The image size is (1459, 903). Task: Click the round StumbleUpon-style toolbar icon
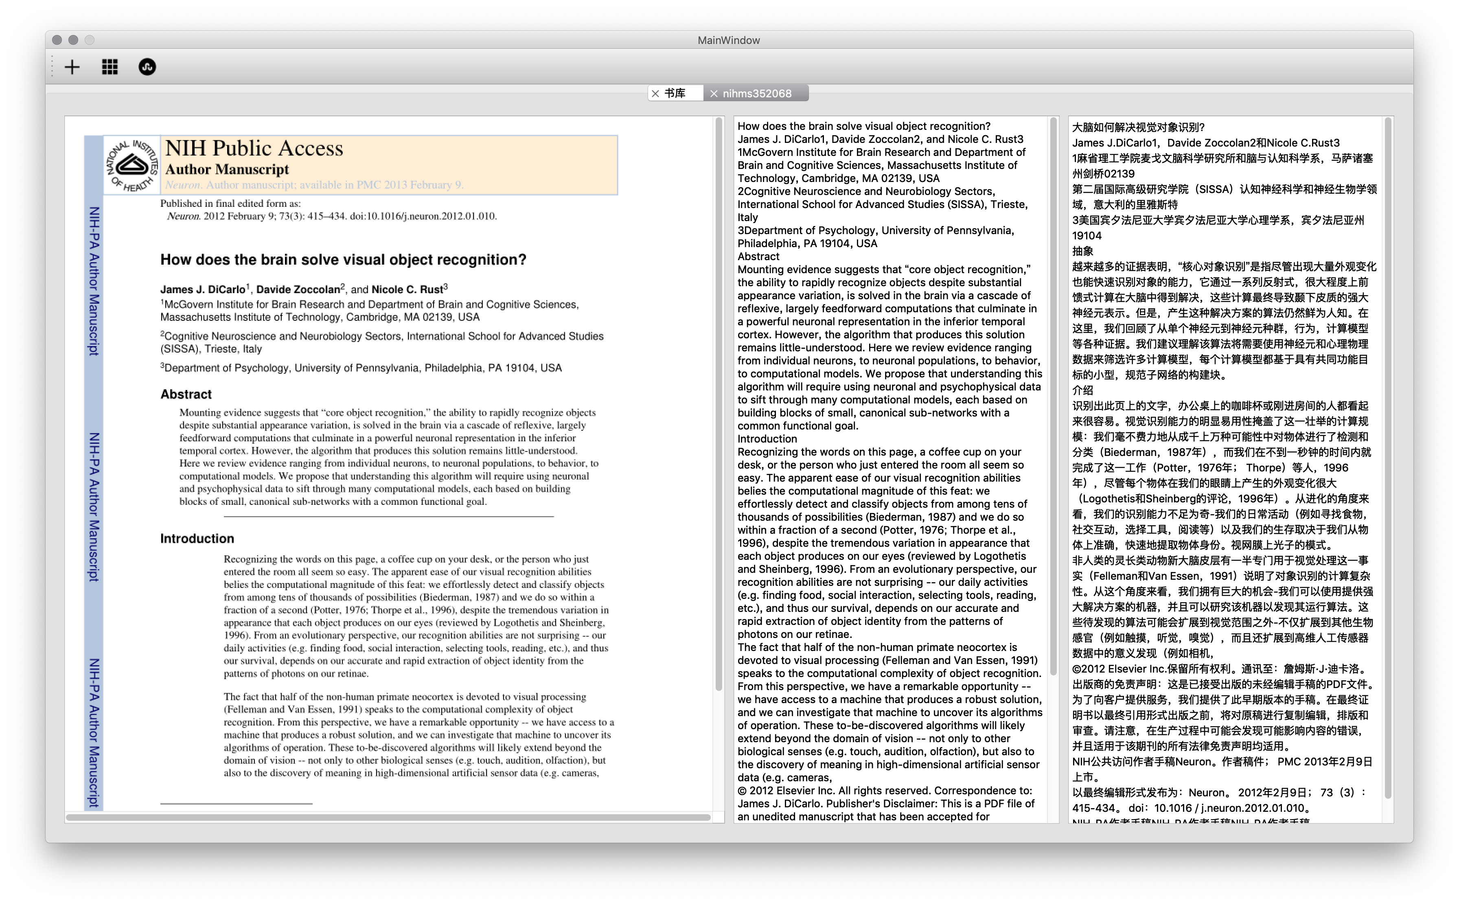coord(147,67)
